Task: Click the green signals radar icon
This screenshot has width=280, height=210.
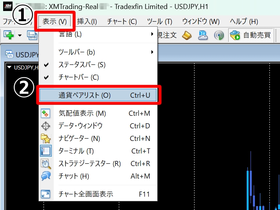Action: pos(219,35)
